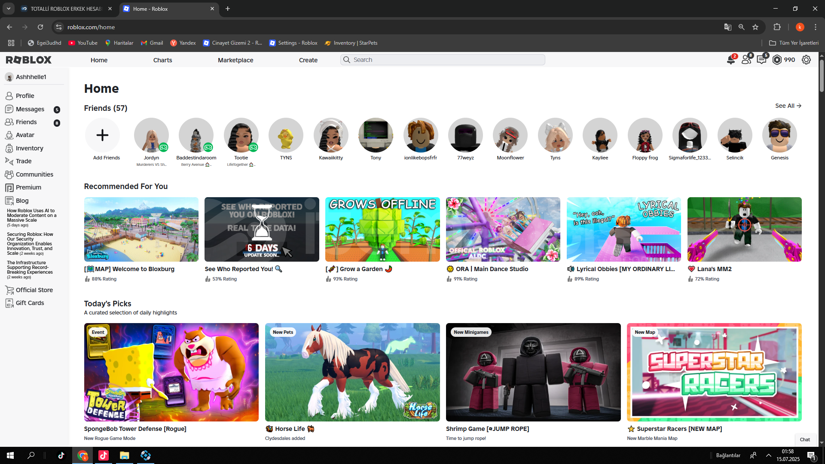Click the page vertical scrollbar
This screenshot has height=464, width=825.
(821, 76)
